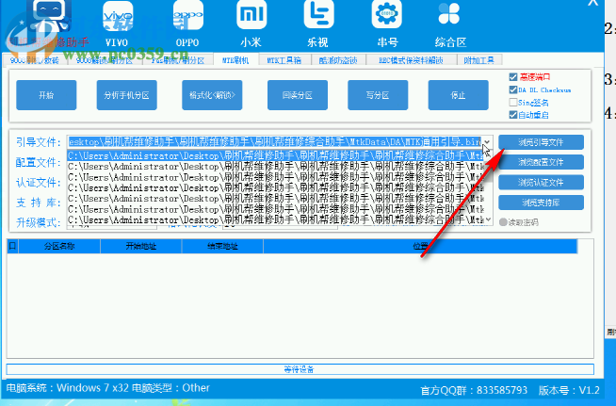The image size is (616, 406).
Task: Switch to the Fas刷机/刷分区 tab
Action: (178, 60)
